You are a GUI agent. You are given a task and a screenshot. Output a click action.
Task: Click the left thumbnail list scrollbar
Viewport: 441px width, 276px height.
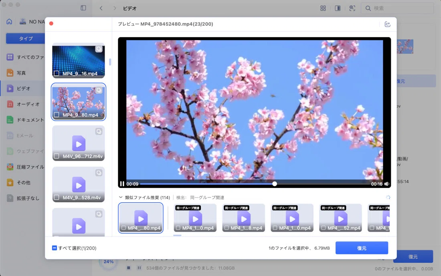[110, 62]
